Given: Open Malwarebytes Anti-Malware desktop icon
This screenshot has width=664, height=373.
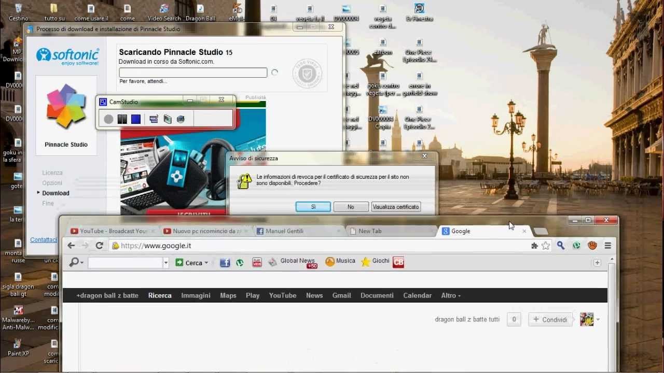Looking at the screenshot, I should click(x=18, y=318).
